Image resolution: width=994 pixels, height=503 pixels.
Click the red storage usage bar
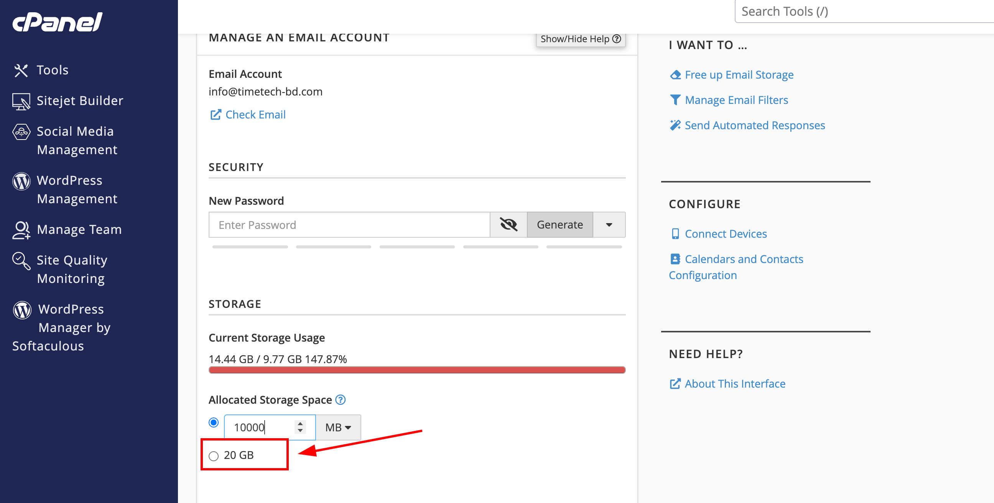tap(417, 370)
